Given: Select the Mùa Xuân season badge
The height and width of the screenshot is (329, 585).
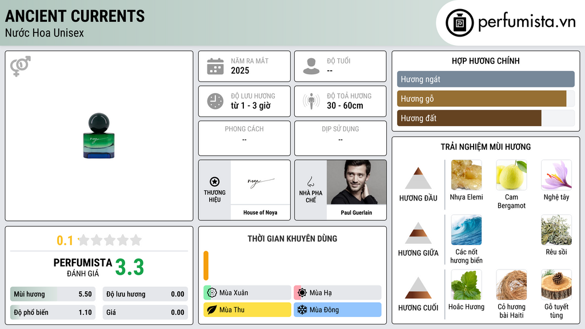Looking at the screenshot, I should [x=247, y=293].
